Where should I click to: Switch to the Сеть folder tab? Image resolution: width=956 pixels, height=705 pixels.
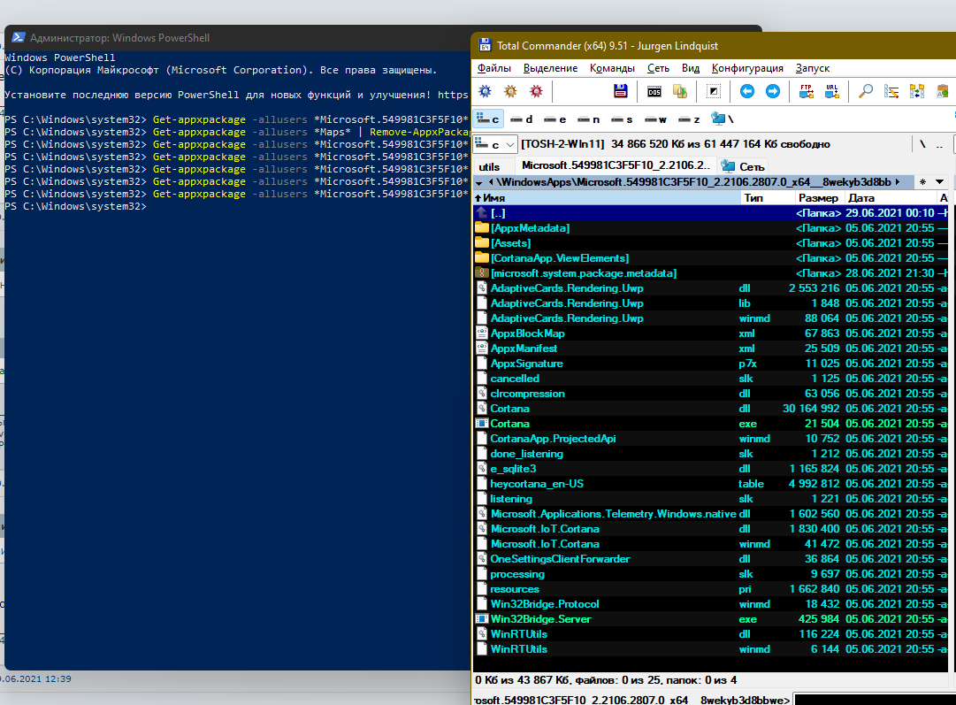[743, 166]
